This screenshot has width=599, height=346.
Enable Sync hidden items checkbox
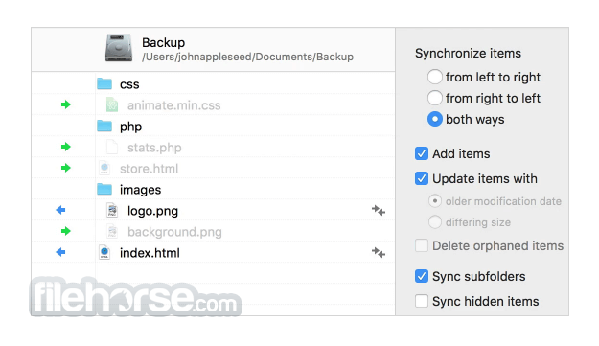(422, 301)
